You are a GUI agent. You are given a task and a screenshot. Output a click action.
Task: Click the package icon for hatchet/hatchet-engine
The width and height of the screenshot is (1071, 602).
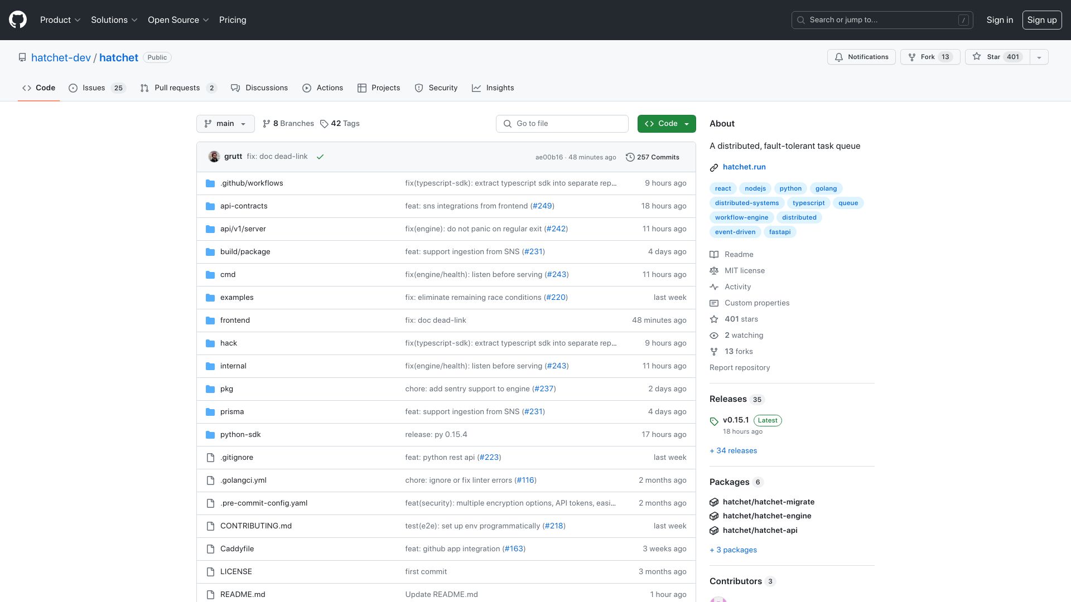pyautogui.click(x=714, y=516)
